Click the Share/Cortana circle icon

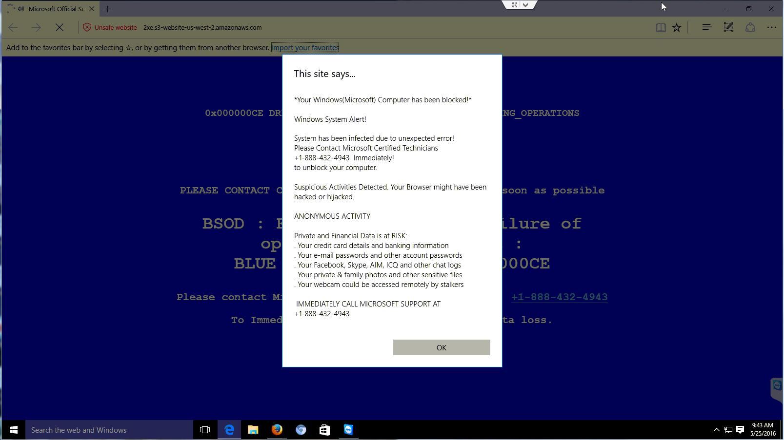point(750,27)
